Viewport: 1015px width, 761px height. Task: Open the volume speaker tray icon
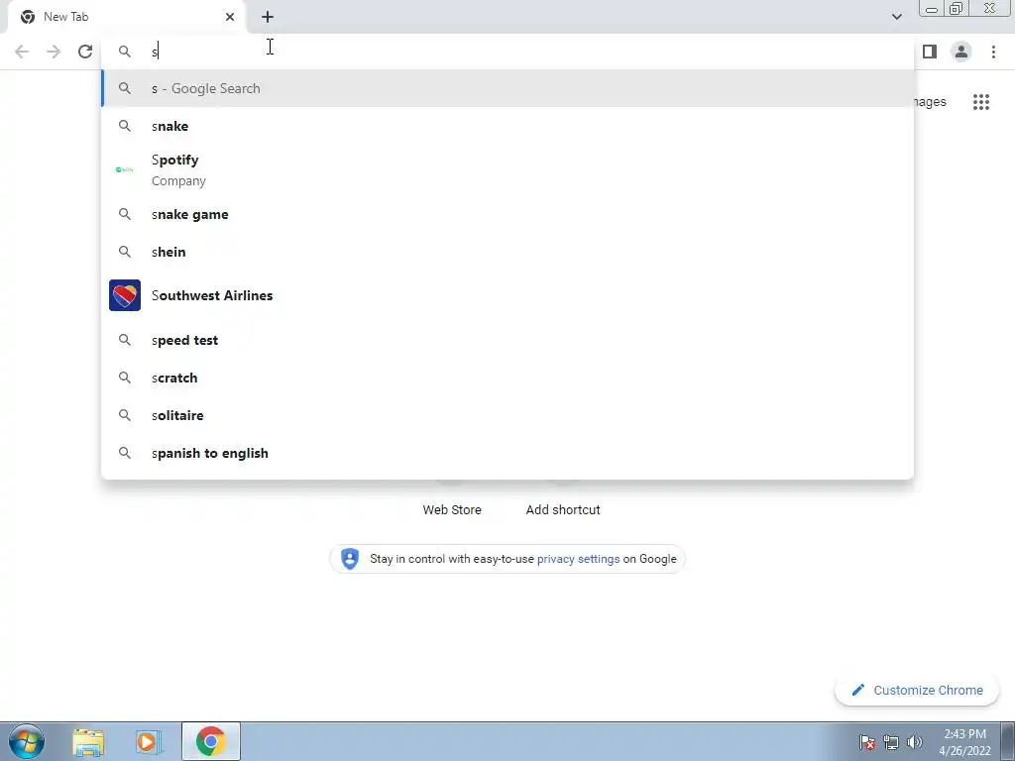[915, 742]
